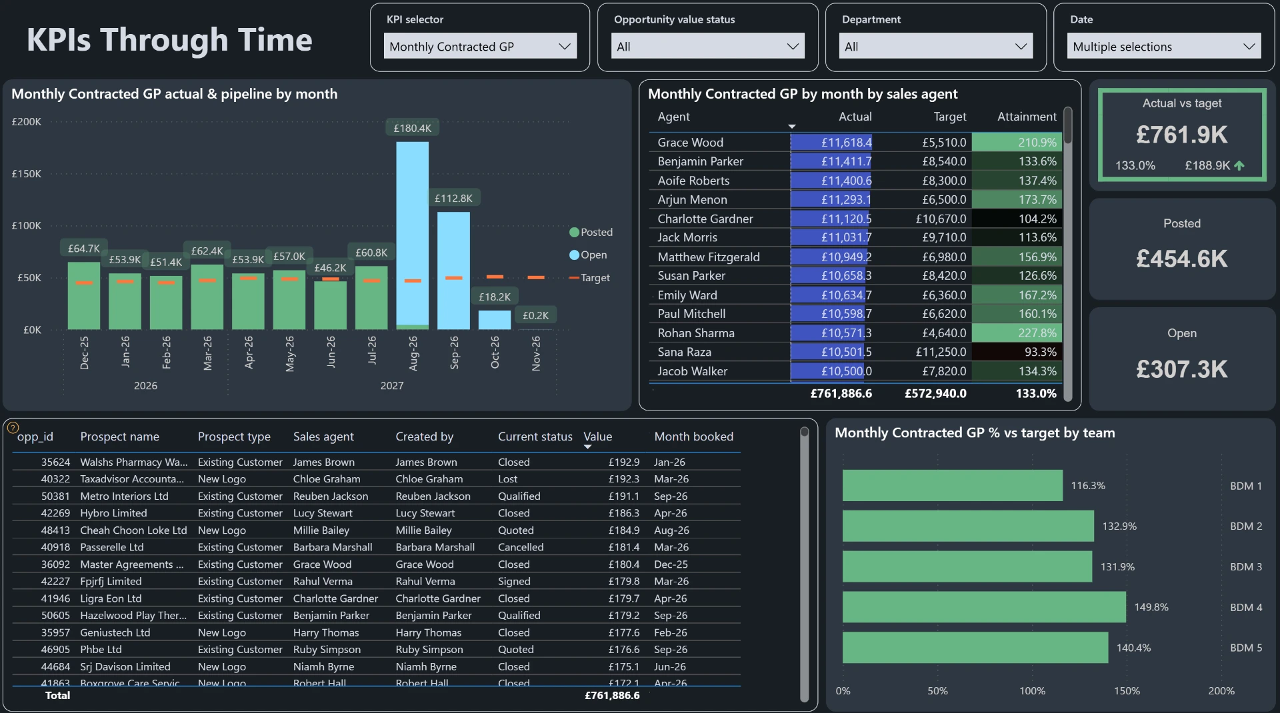This screenshot has width=1280, height=713.
Task: Select the Rohan Sharma agent row
Action: (x=856, y=333)
